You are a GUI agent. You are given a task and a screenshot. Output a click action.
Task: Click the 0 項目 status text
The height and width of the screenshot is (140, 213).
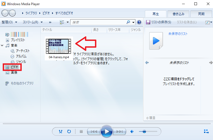point(151,118)
